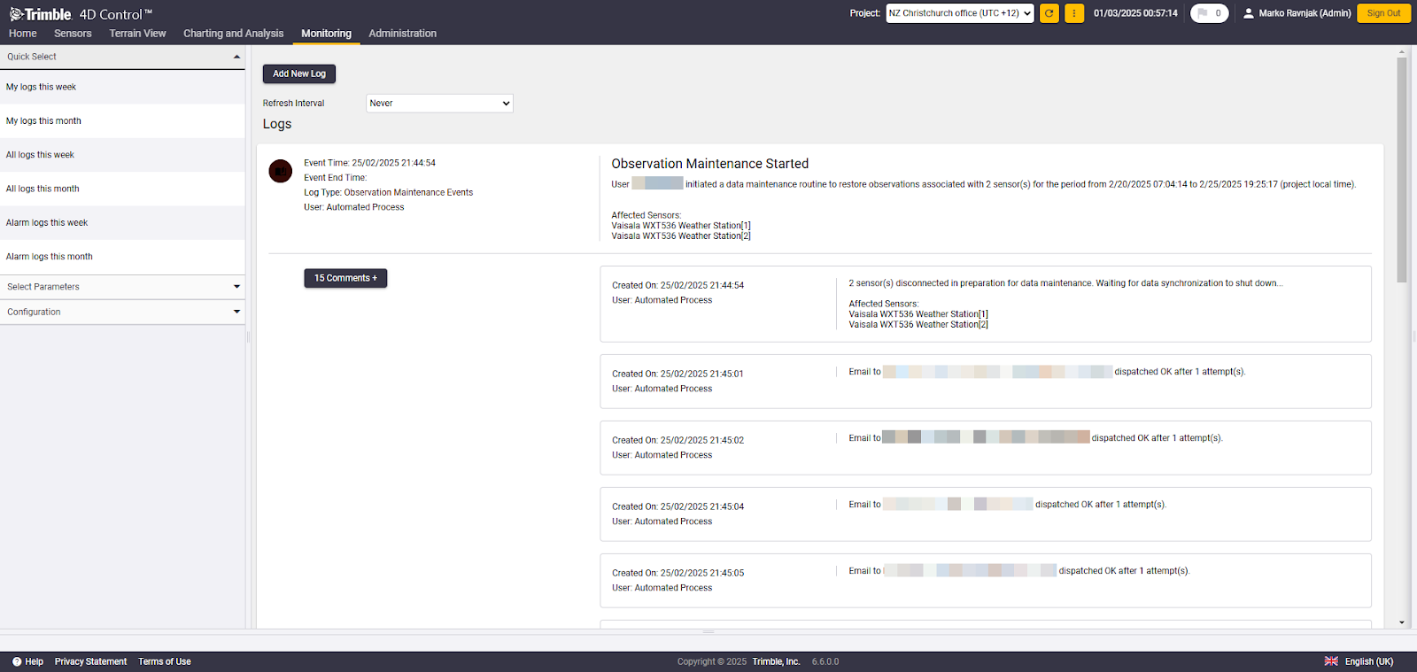Select Alarm logs this week

(x=122, y=223)
